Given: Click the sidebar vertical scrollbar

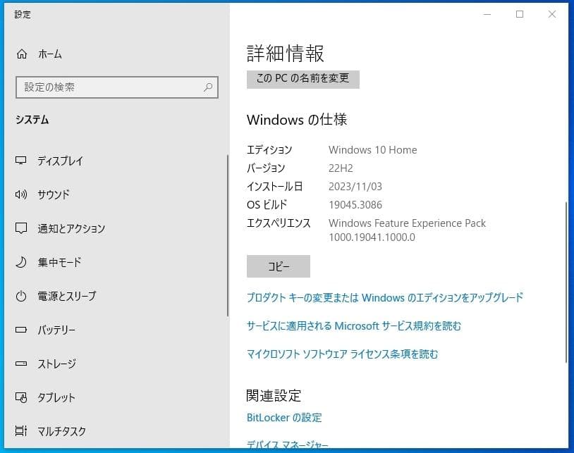Looking at the screenshot, I should click(227, 236).
